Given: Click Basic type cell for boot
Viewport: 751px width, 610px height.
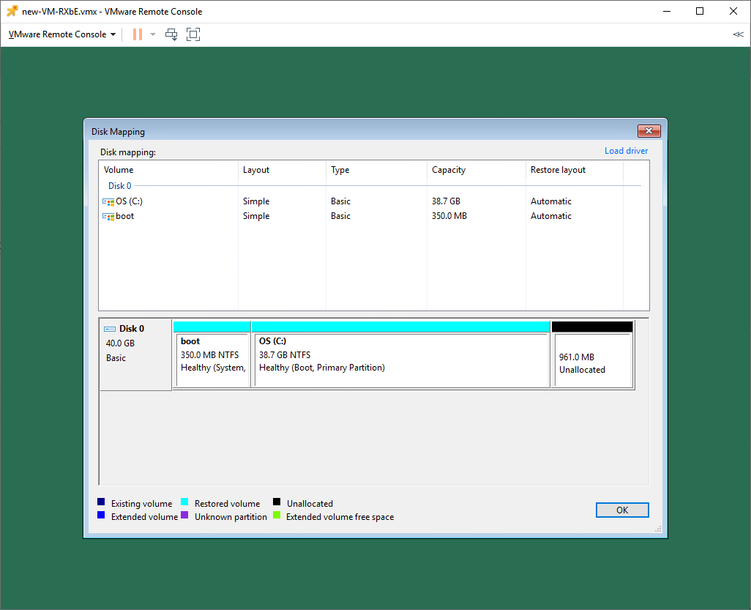Looking at the screenshot, I should coord(340,216).
